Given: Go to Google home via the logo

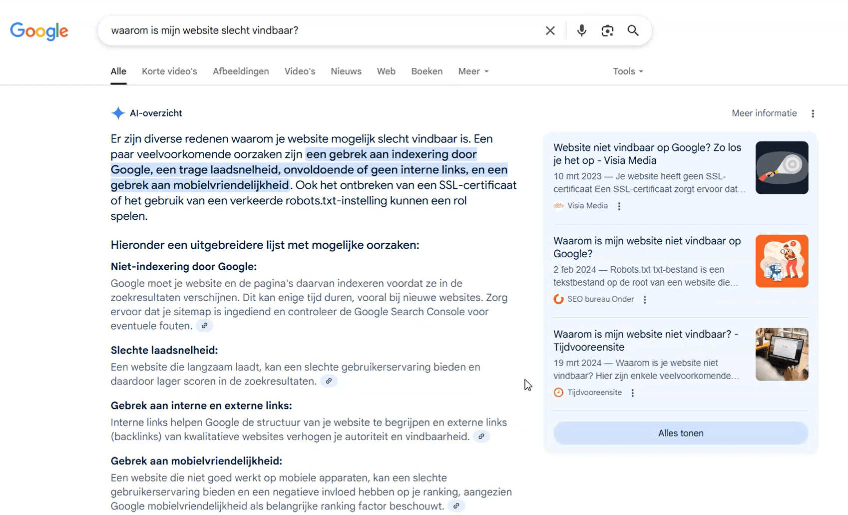Looking at the screenshot, I should coord(39,31).
